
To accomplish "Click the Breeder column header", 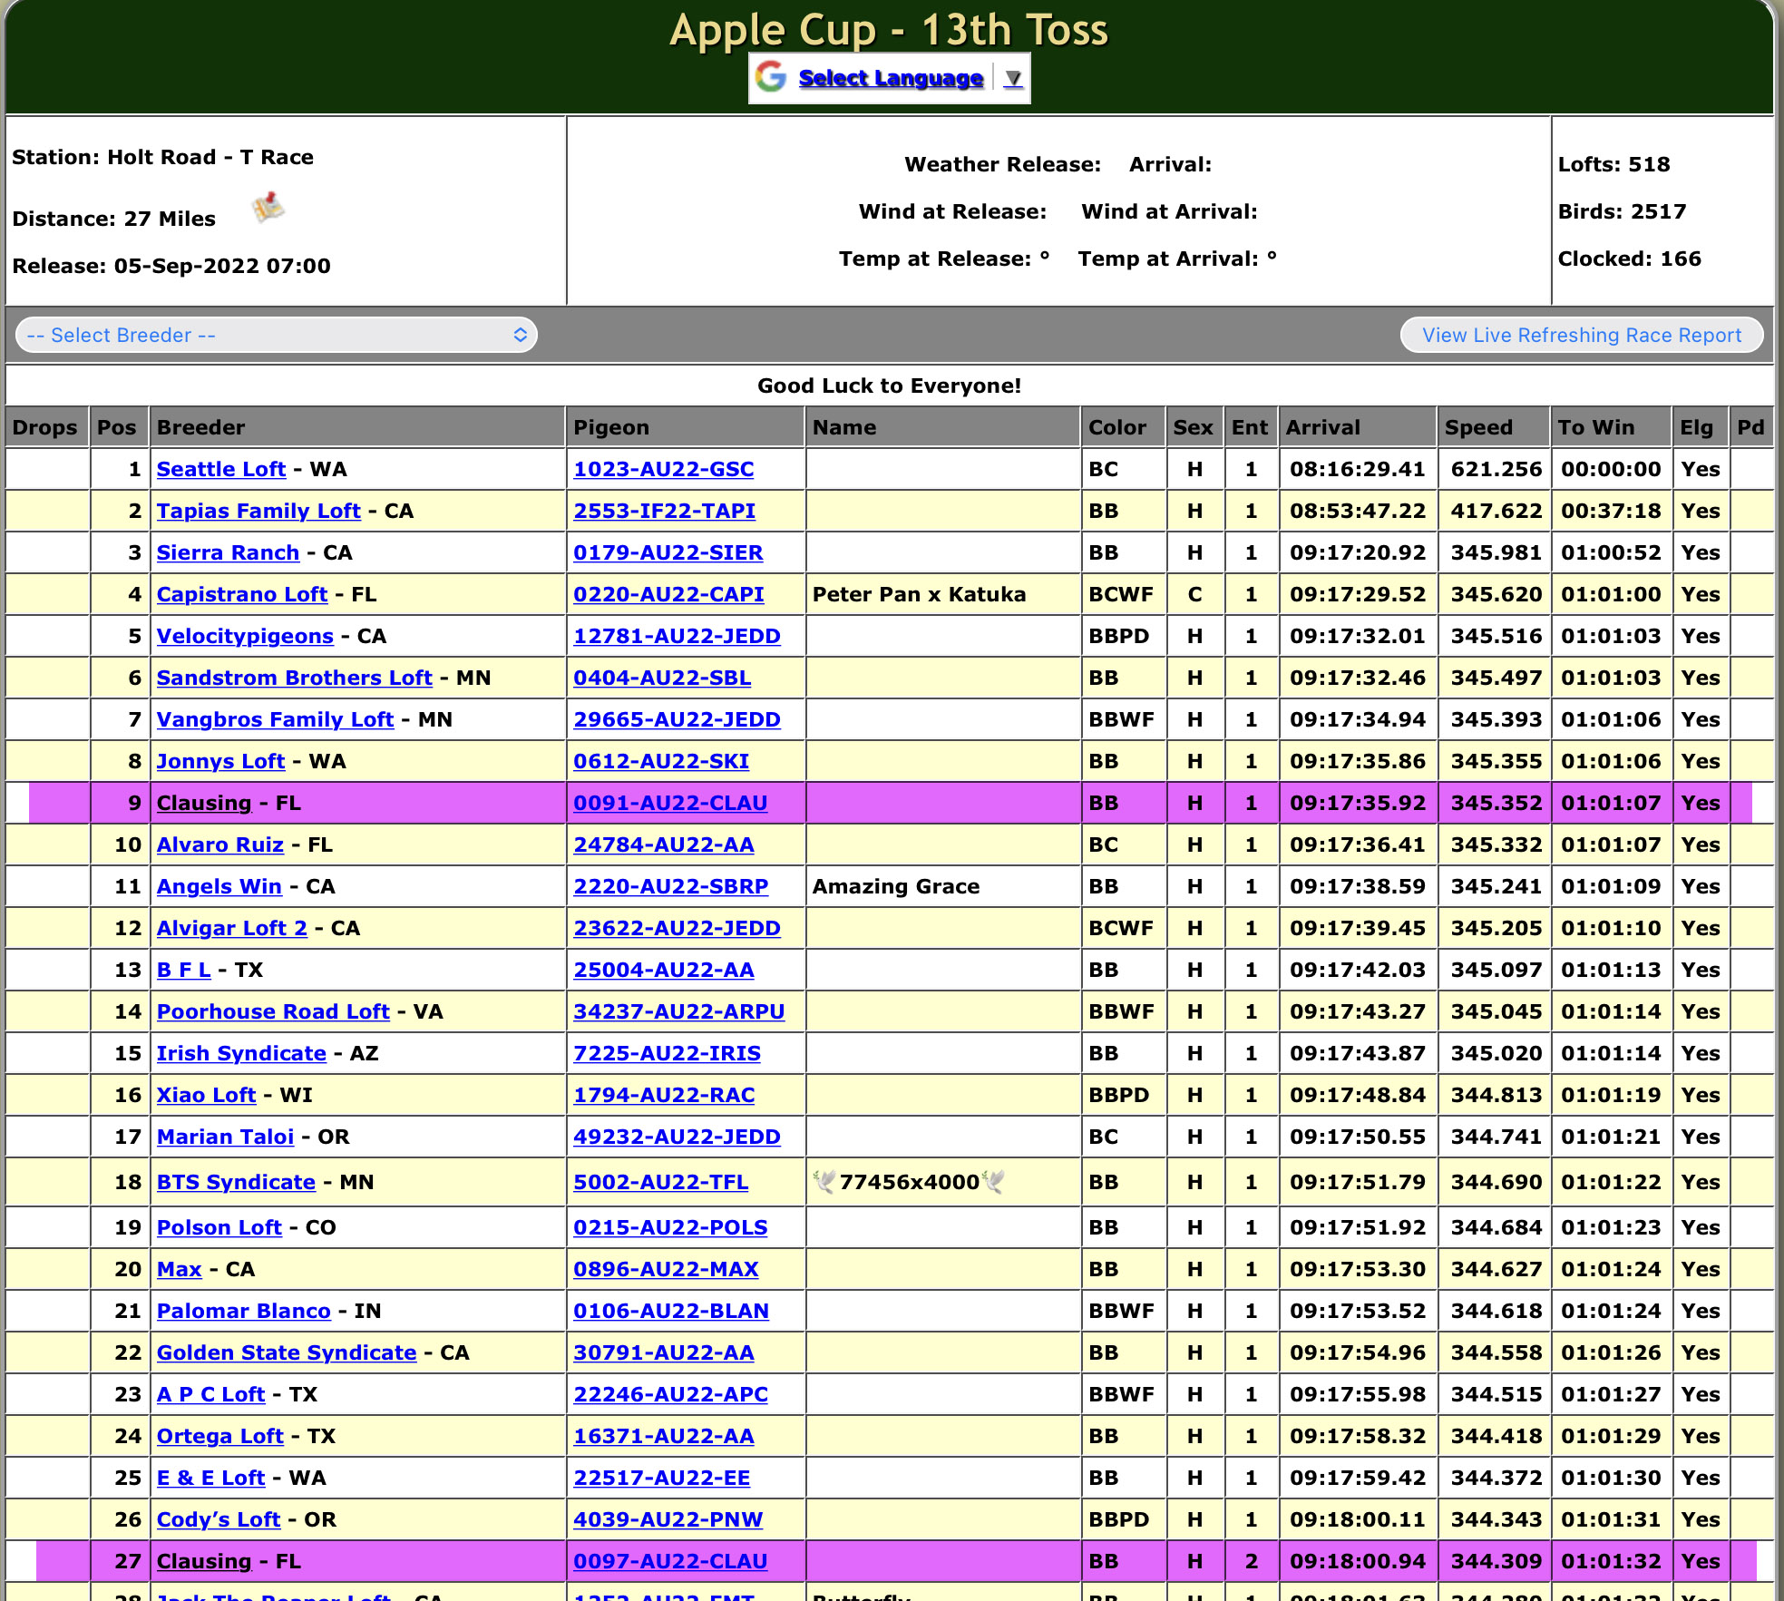I will click(x=200, y=427).
